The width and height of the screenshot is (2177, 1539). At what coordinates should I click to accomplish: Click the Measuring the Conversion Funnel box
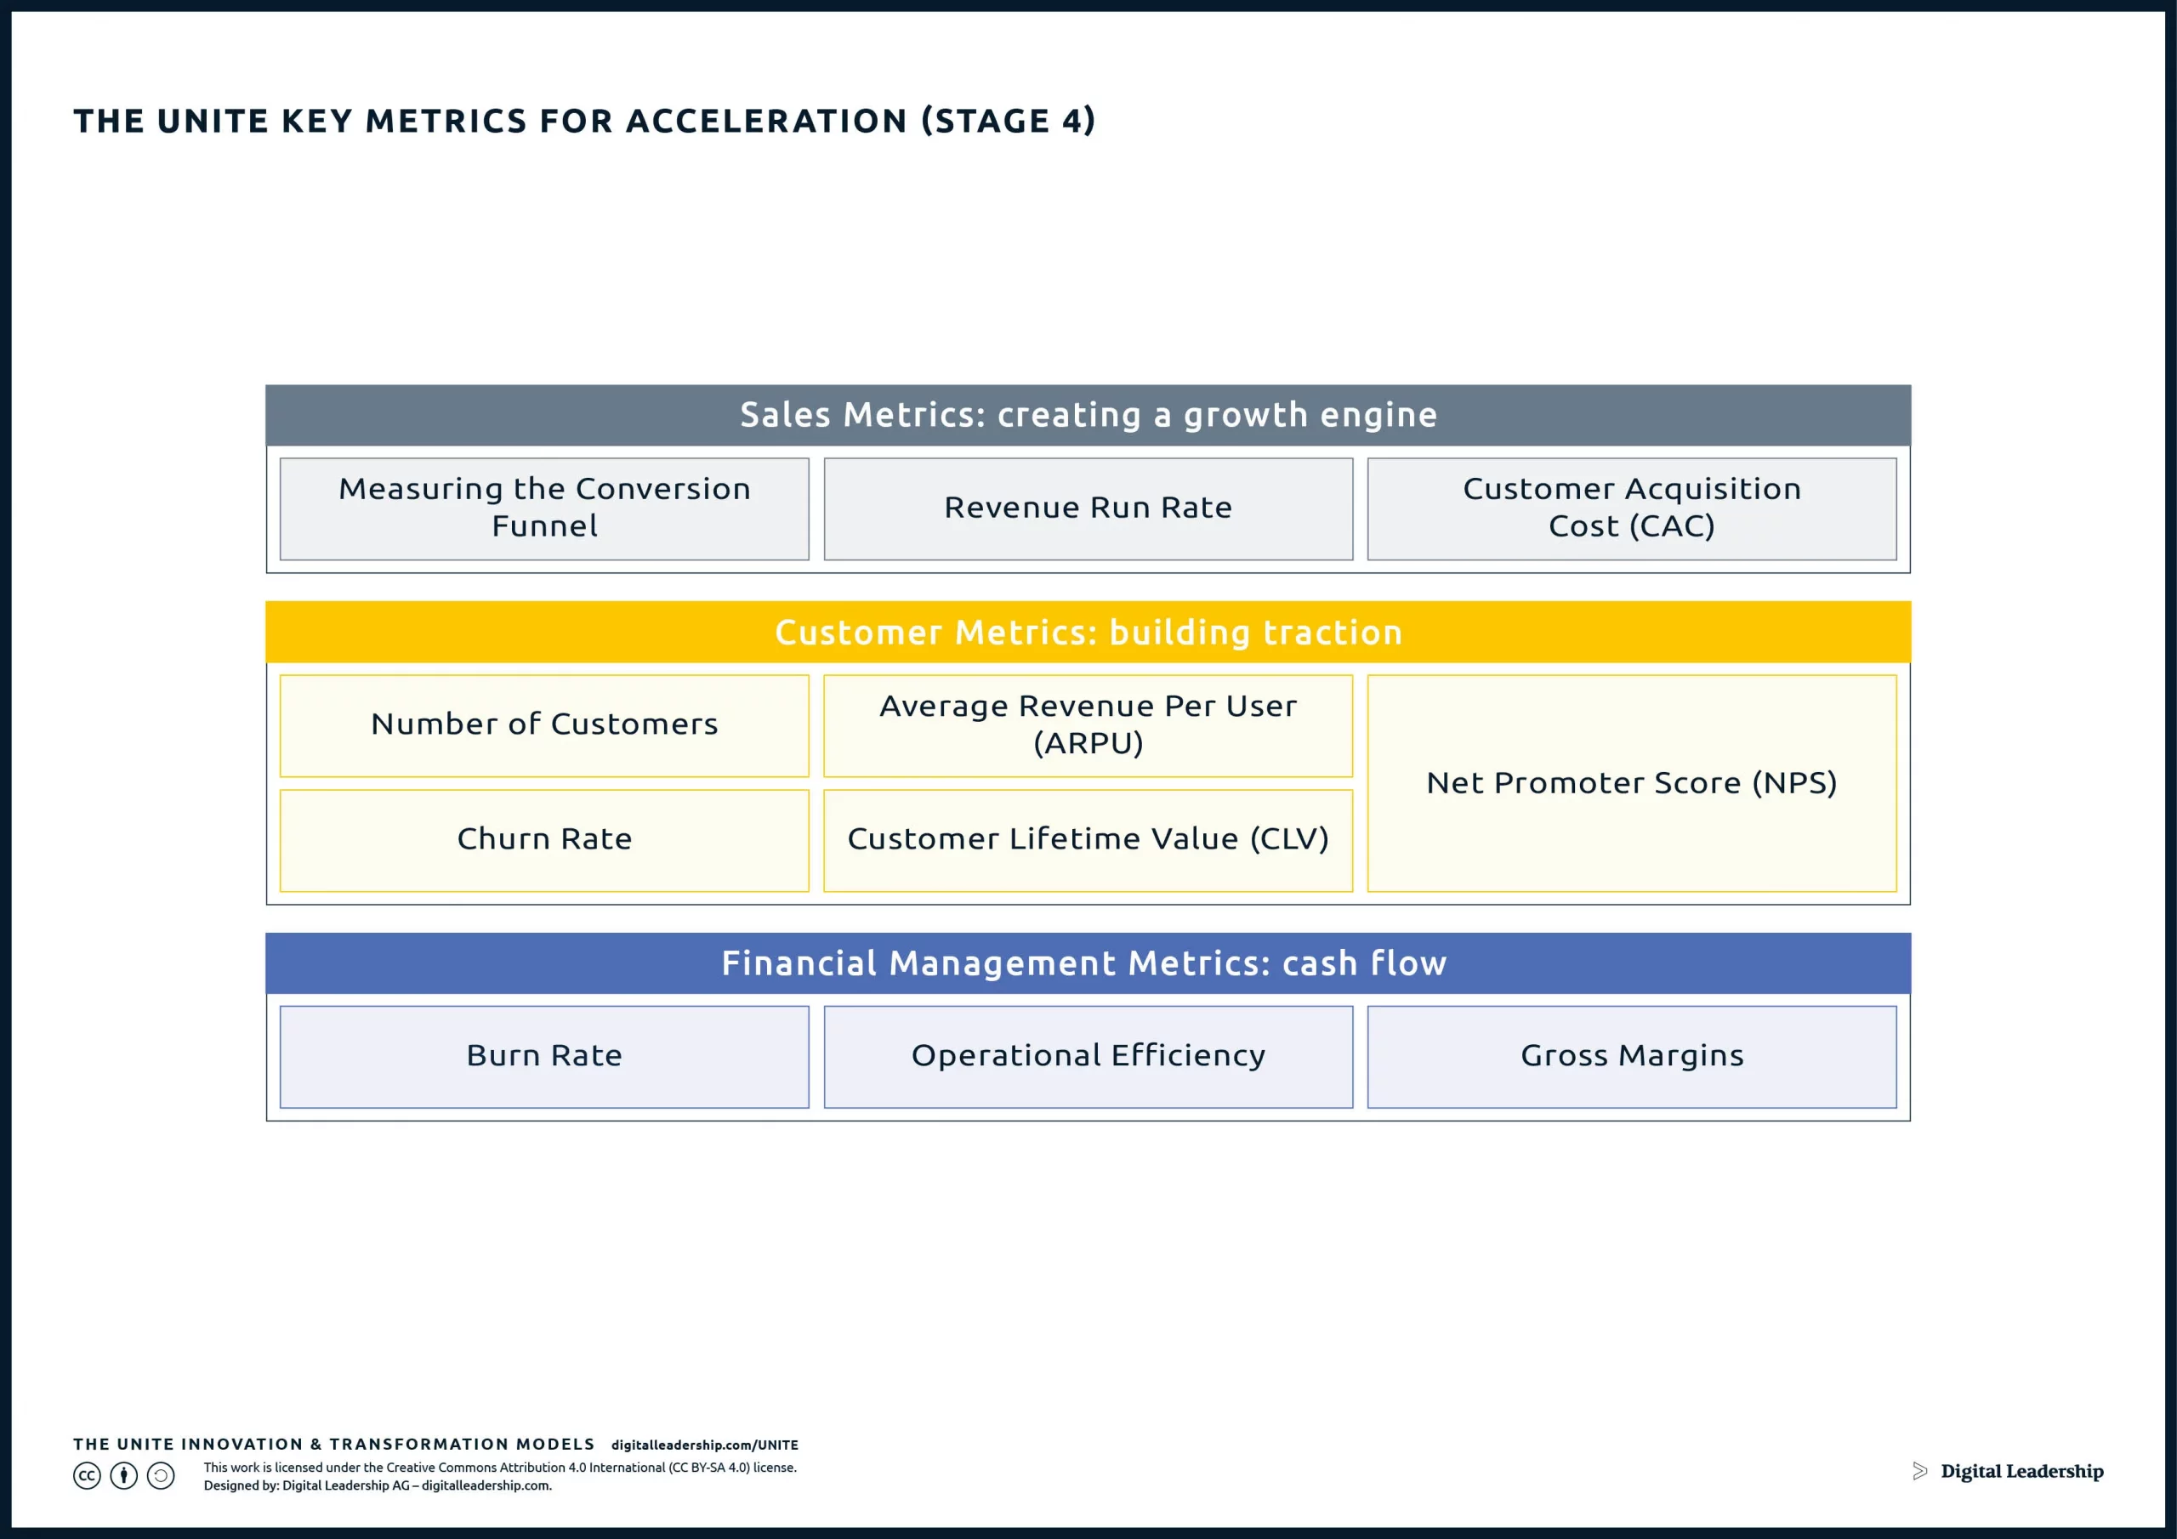pos(544,509)
